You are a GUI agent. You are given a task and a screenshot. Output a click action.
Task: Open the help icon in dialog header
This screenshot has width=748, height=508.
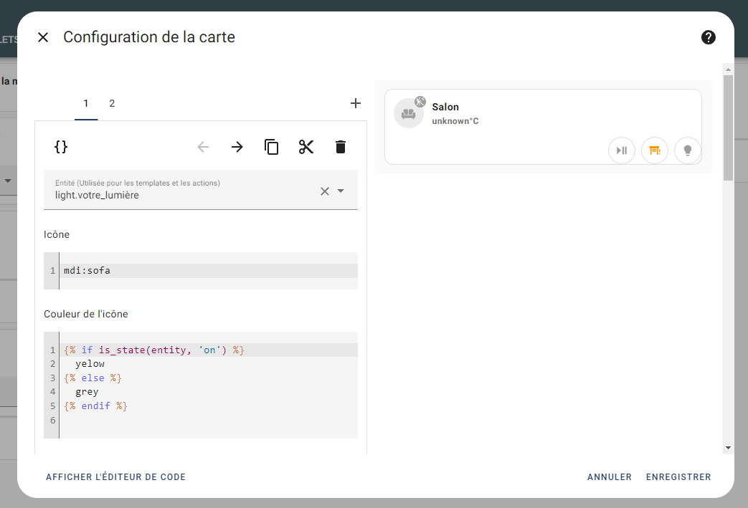[709, 37]
